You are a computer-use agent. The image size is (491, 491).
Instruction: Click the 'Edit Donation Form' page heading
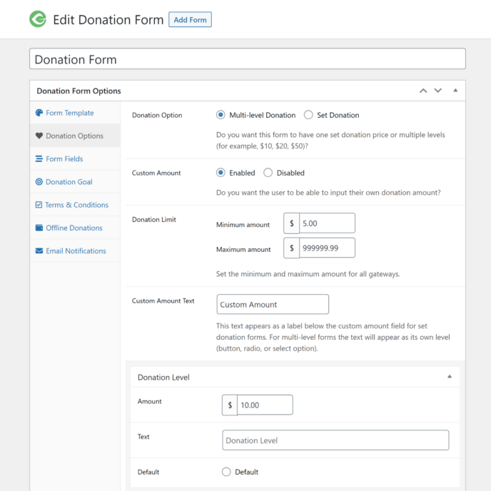pos(108,20)
